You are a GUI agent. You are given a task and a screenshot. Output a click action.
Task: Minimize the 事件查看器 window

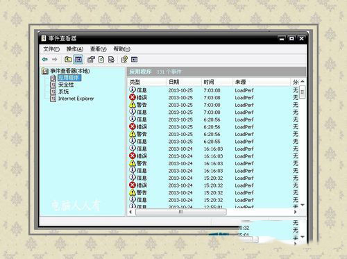tap(282, 38)
